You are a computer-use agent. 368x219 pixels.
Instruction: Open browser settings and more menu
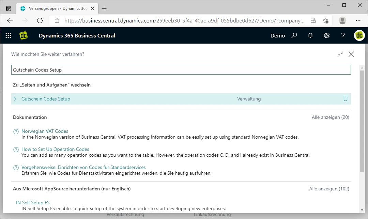tap(358, 20)
